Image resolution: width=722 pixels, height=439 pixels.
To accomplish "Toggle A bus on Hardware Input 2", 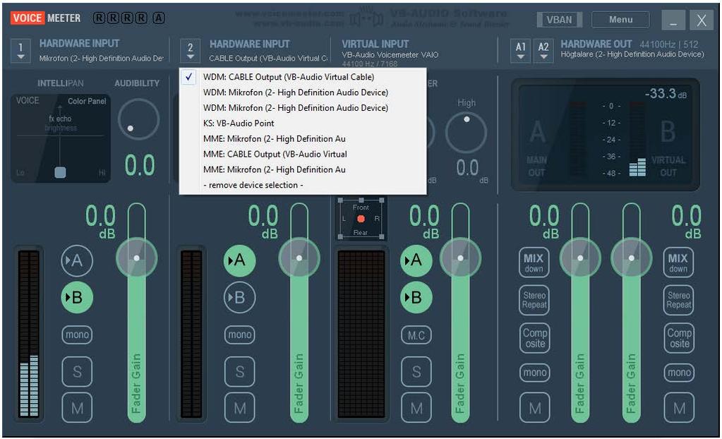I will coord(239,260).
